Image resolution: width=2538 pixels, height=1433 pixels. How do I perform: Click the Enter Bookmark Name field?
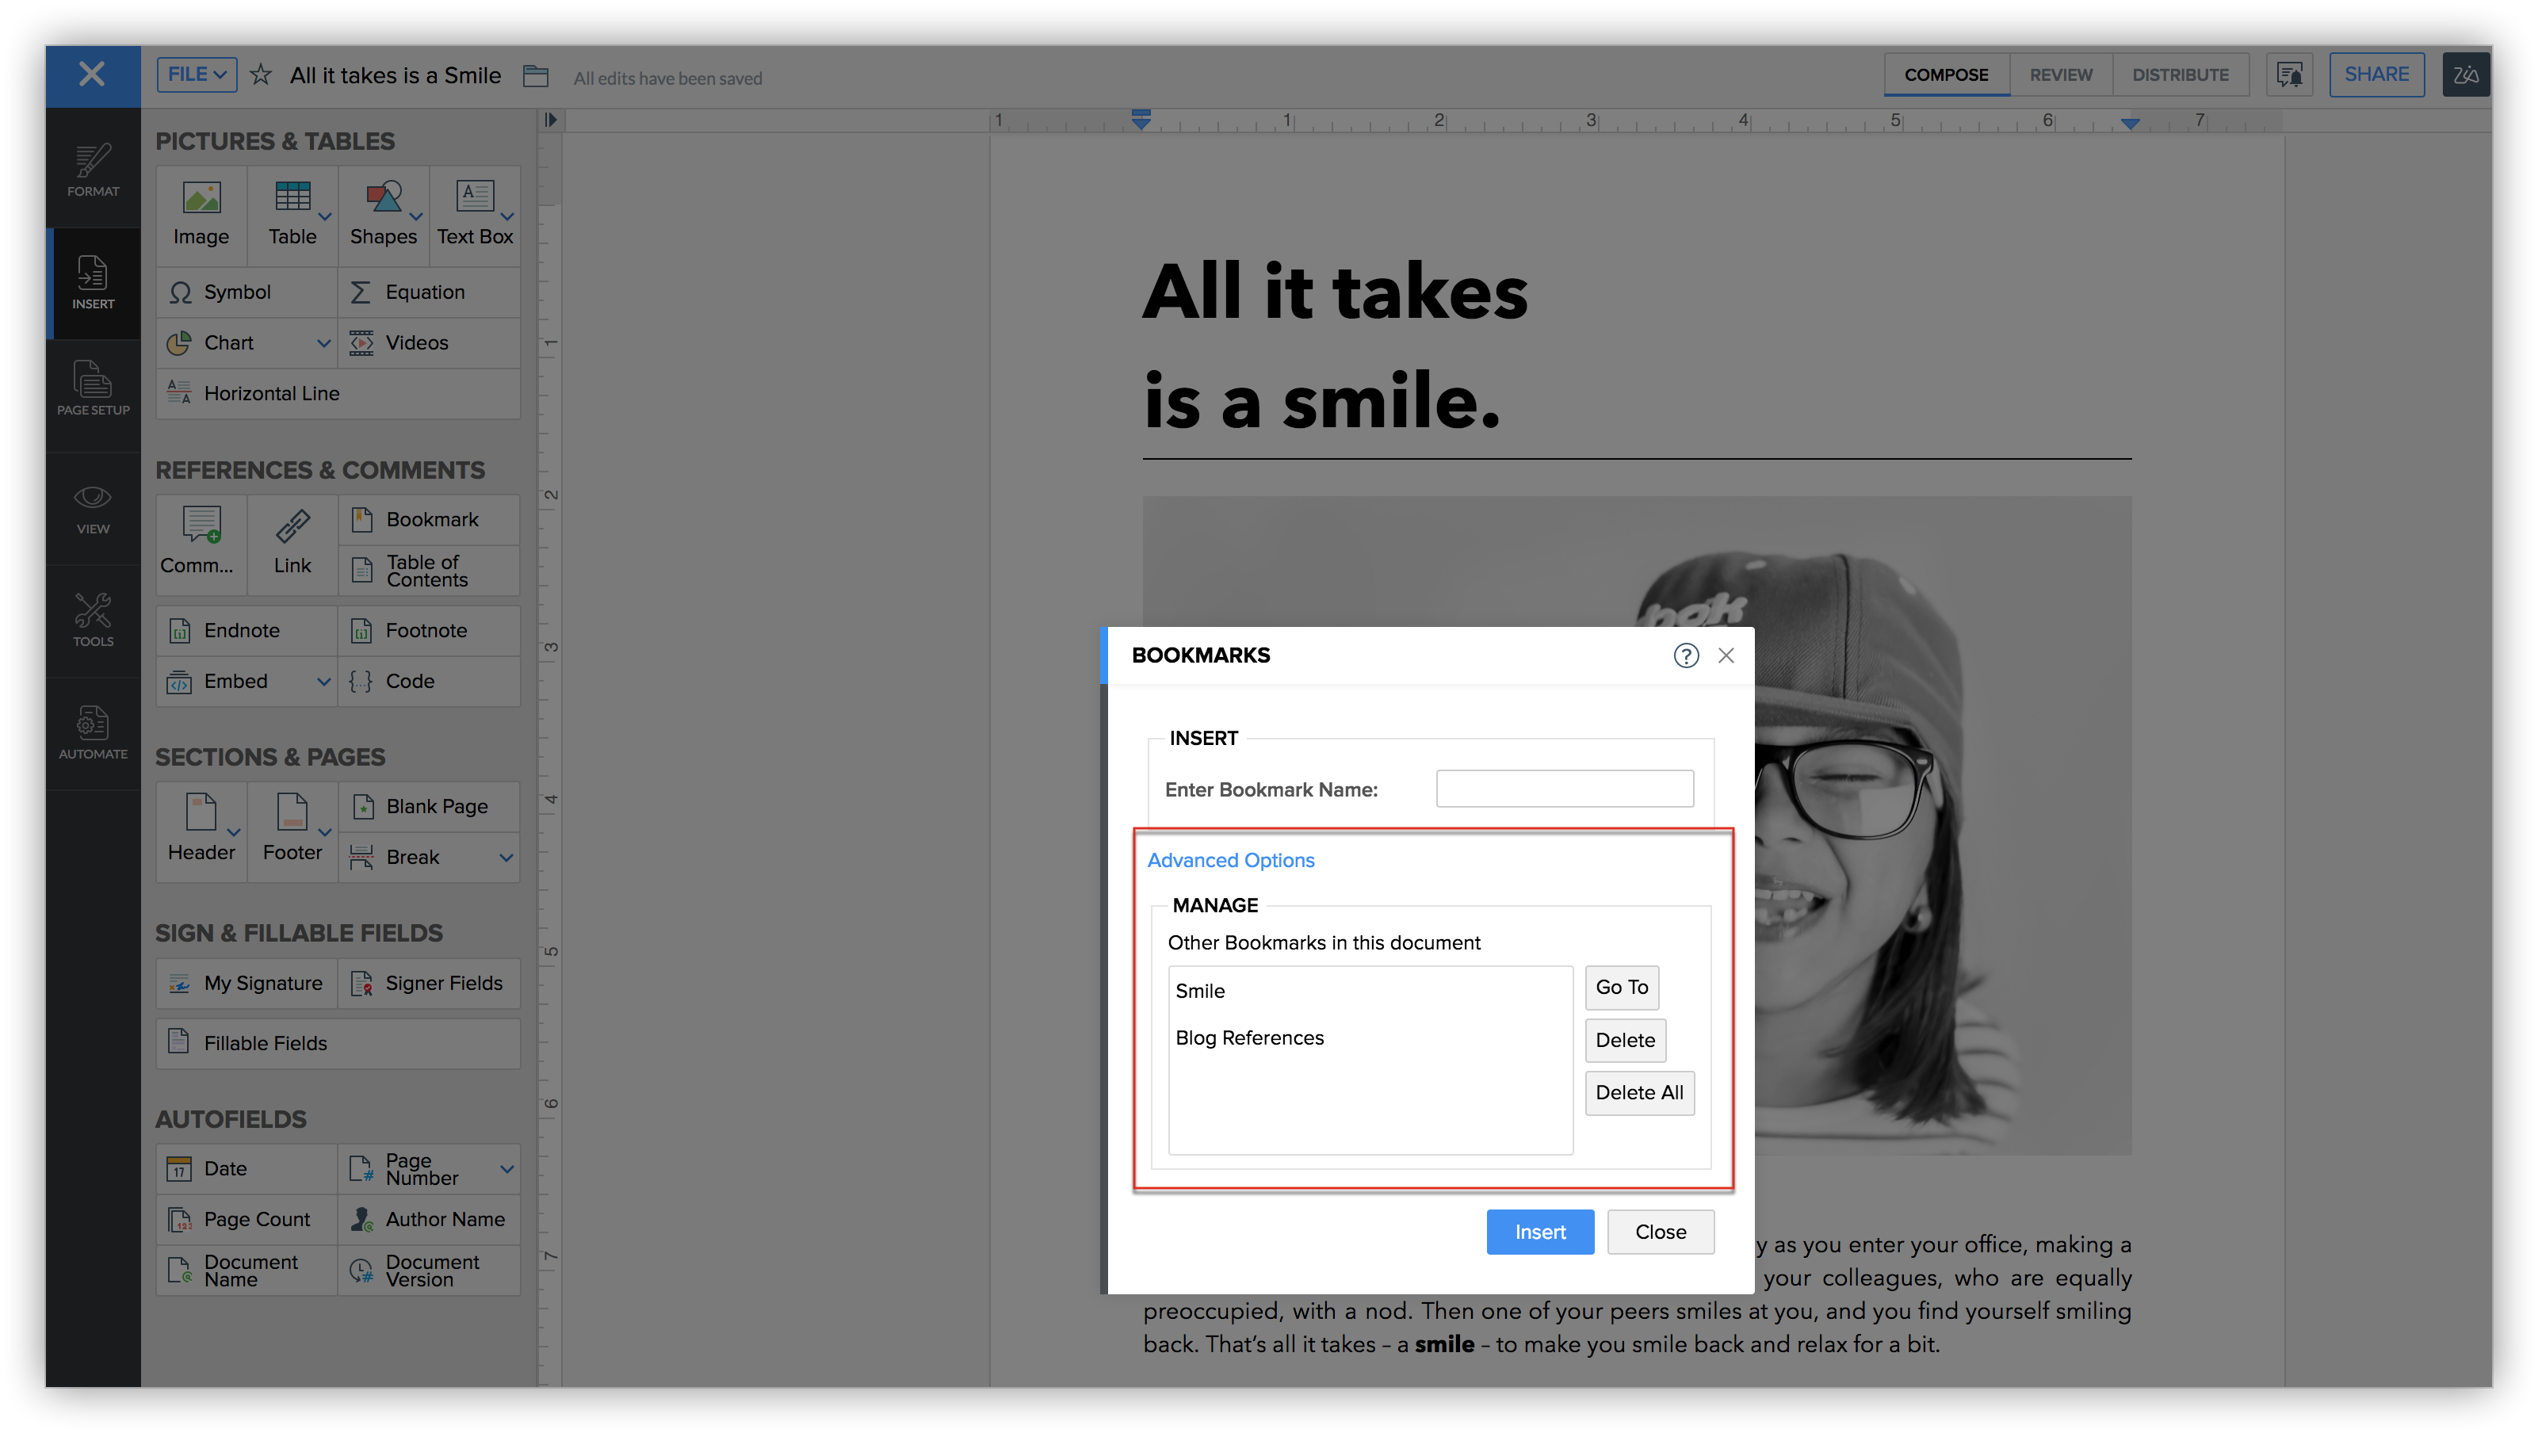pos(1564,789)
